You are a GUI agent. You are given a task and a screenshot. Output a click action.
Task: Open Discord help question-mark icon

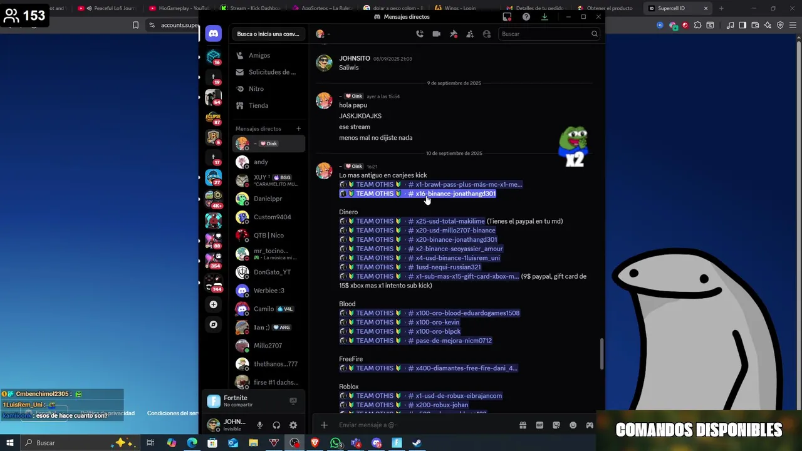(526, 17)
